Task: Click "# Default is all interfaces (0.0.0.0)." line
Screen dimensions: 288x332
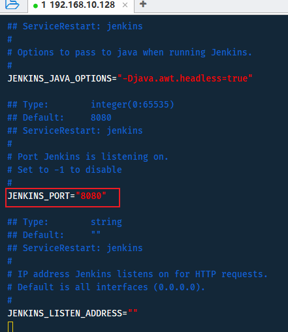Action: [106, 288]
